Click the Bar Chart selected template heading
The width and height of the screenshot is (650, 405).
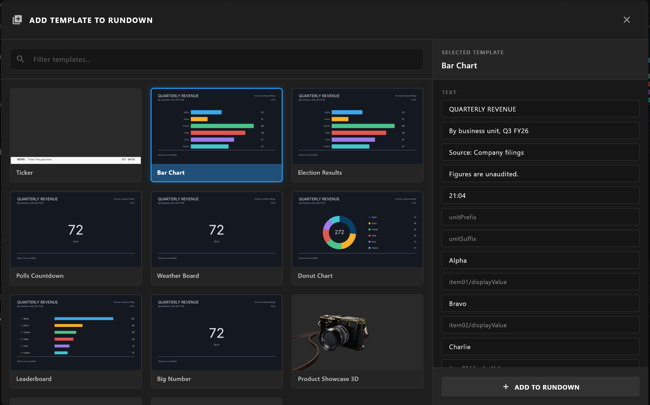[459, 65]
